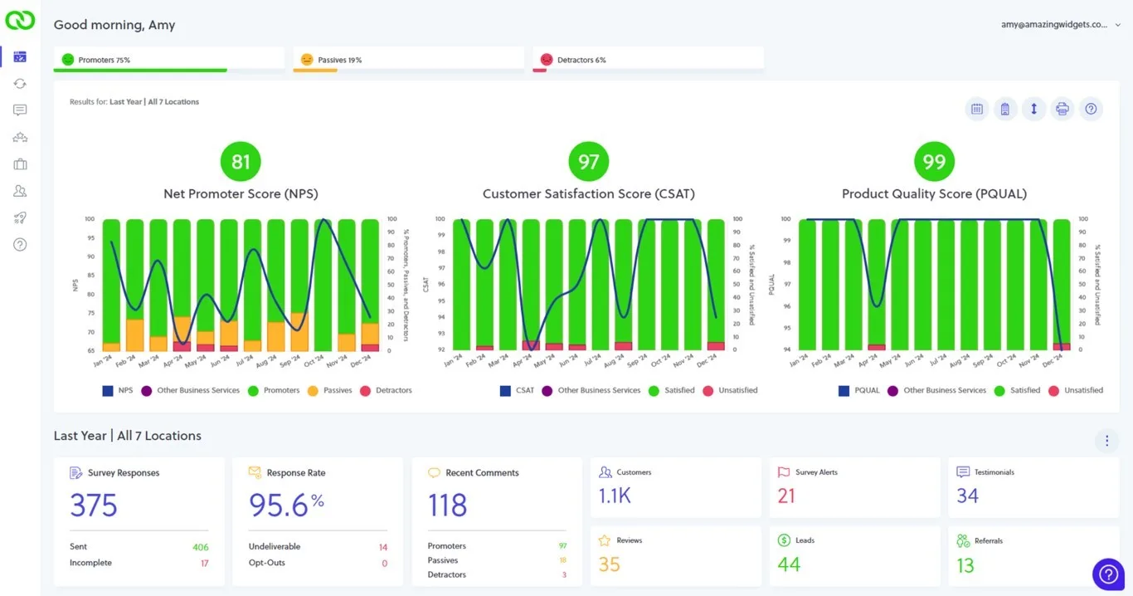This screenshot has height=596, width=1133.
Task: Click the vertical double-arrow expand button
Action: pos(1033,109)
